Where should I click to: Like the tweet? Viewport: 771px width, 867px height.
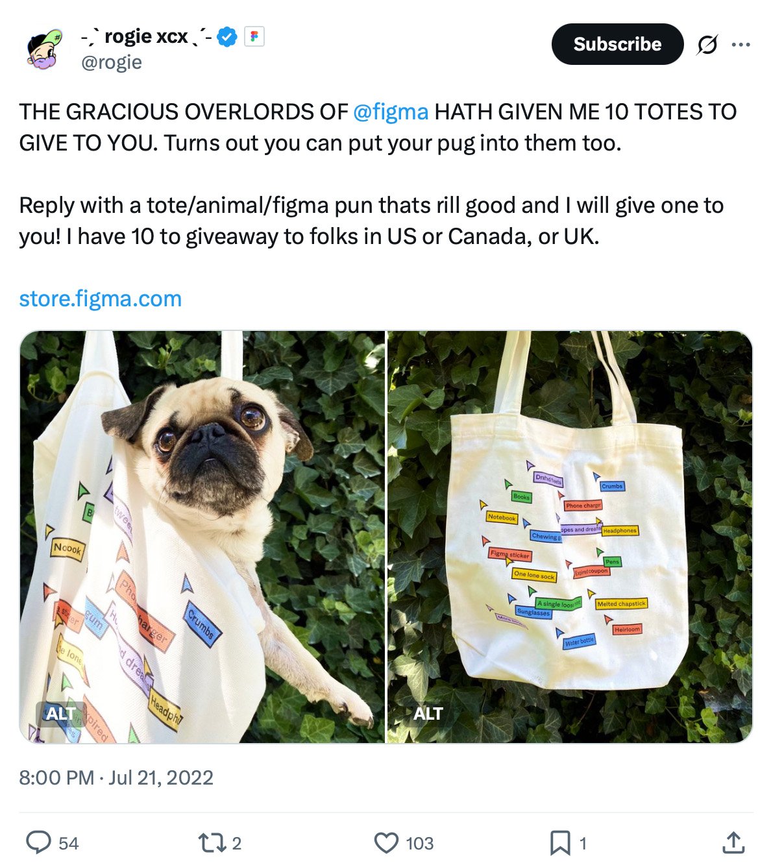pos(387,843)
